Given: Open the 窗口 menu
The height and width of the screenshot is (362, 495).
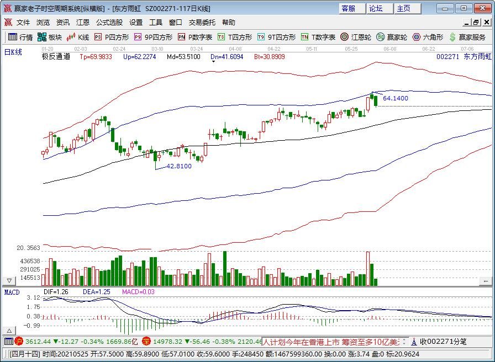Looking at the screenshot, I should pyautogui.click(x=176, y=23).
